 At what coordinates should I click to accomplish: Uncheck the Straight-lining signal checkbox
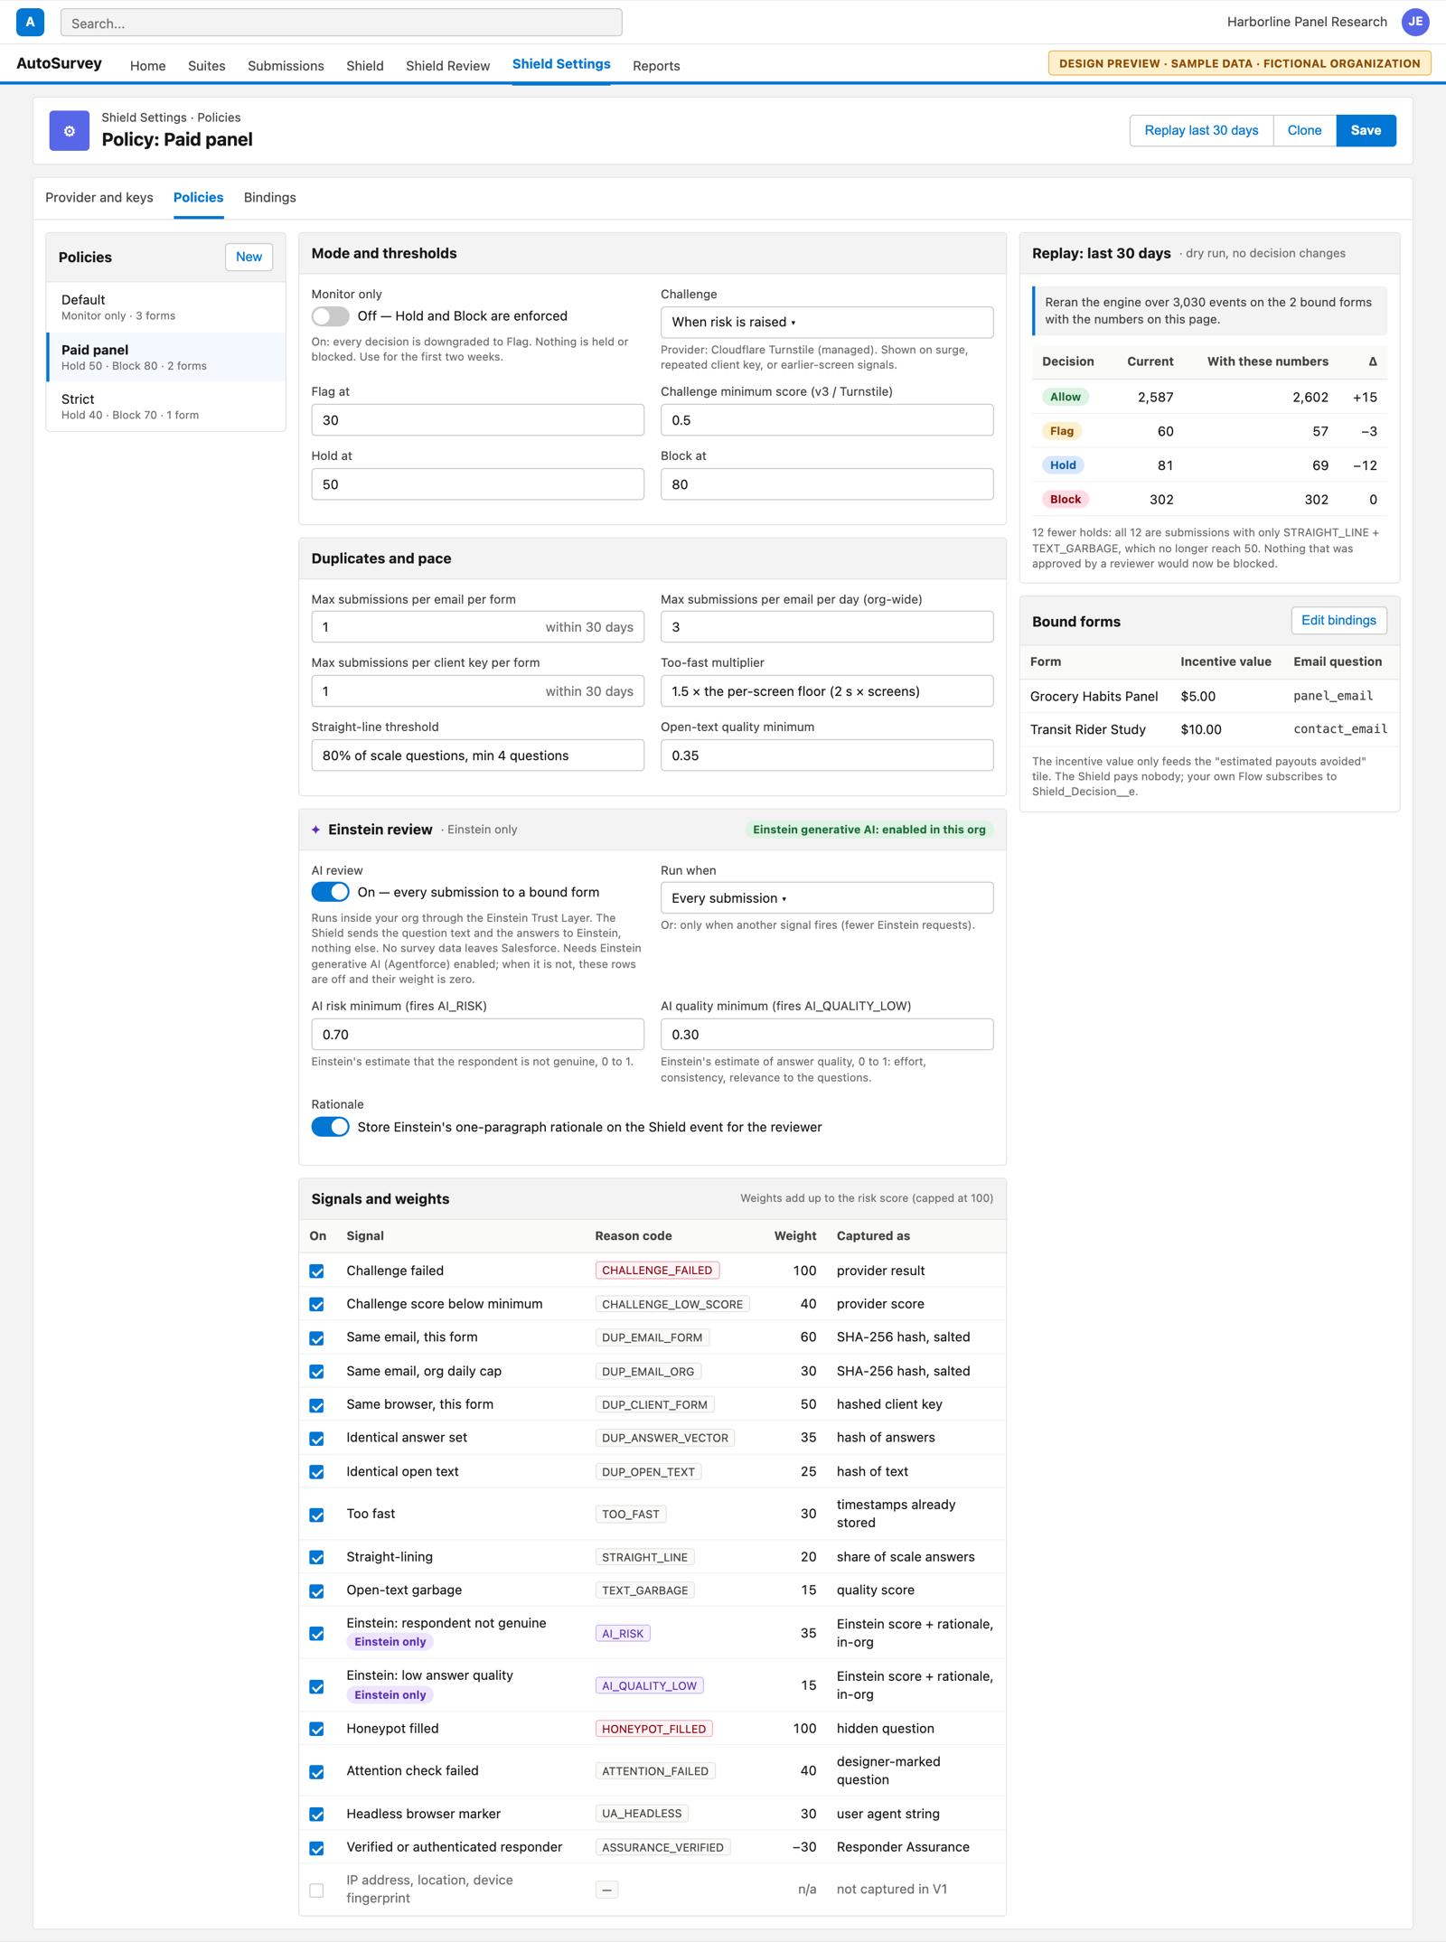click(316, 1557)
